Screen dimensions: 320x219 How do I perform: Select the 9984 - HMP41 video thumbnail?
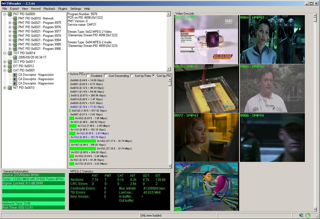tap(272, 40)
